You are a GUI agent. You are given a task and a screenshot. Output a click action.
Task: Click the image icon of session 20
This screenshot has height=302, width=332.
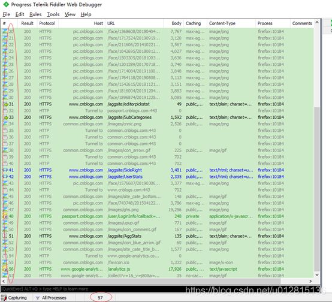pyautogui.click(x=5, y=31)
